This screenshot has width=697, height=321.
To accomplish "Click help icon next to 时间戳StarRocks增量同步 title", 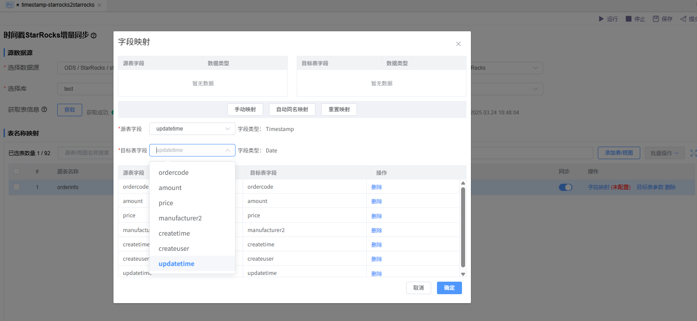I will coord(93,35).
